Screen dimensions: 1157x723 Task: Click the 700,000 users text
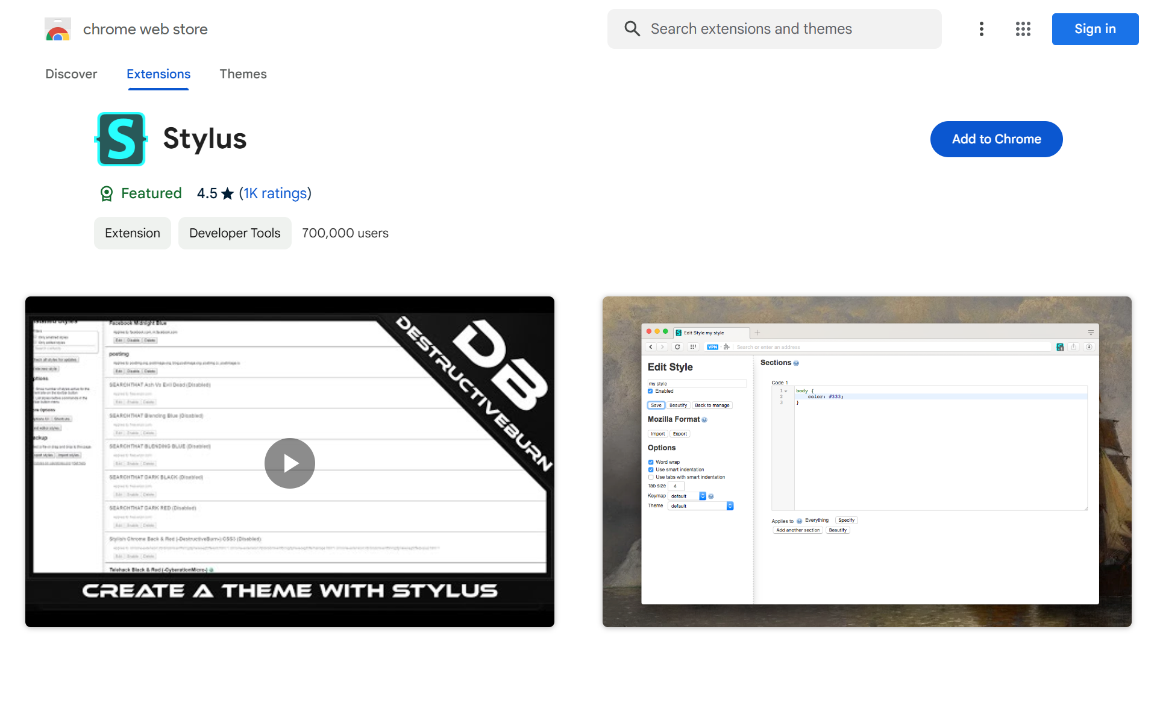coord(345,233)
